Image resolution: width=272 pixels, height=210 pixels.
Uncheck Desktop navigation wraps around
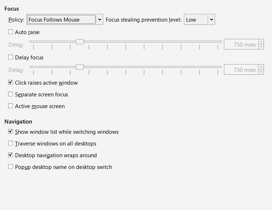tap(11, 155)
